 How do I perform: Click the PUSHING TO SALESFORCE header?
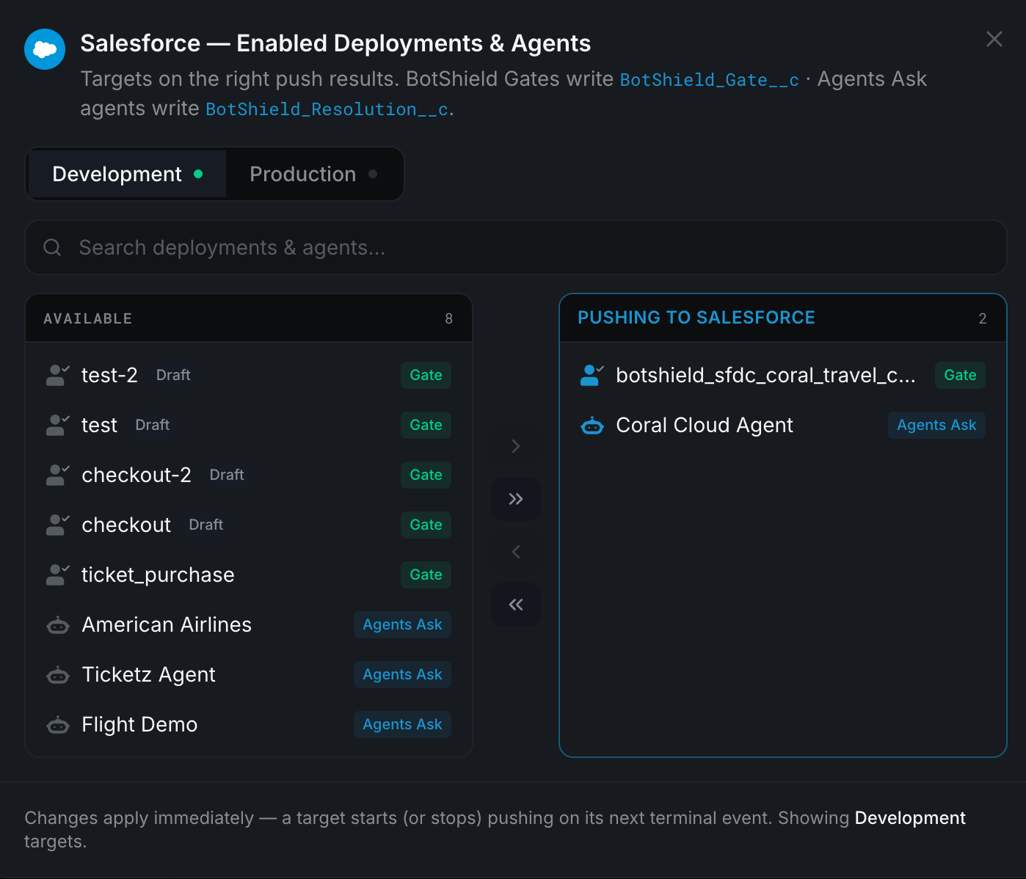pyautogui.click(x=696, y=318)
